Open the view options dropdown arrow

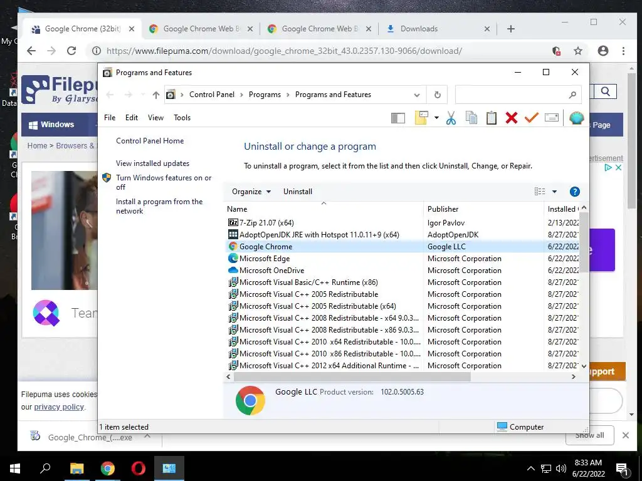point(554,192)
